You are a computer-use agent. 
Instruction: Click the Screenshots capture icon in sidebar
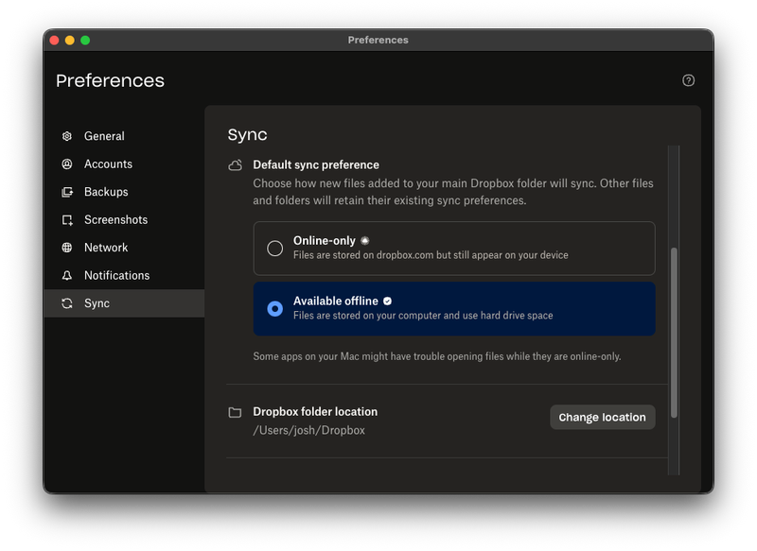click(67, 220)
